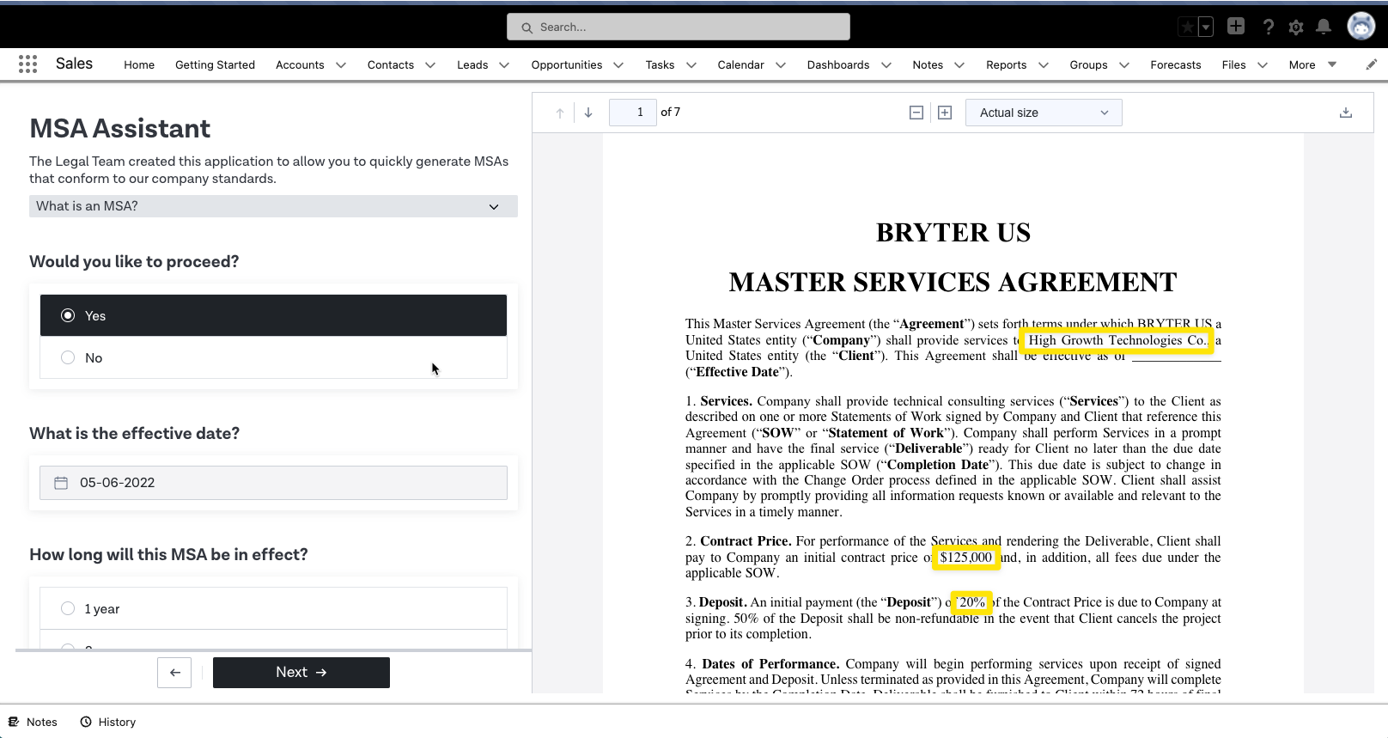Screen dimensions: 1388x738
Task: Expand the Leads tab dropdown arrow
Action: [x=504, y=65]
